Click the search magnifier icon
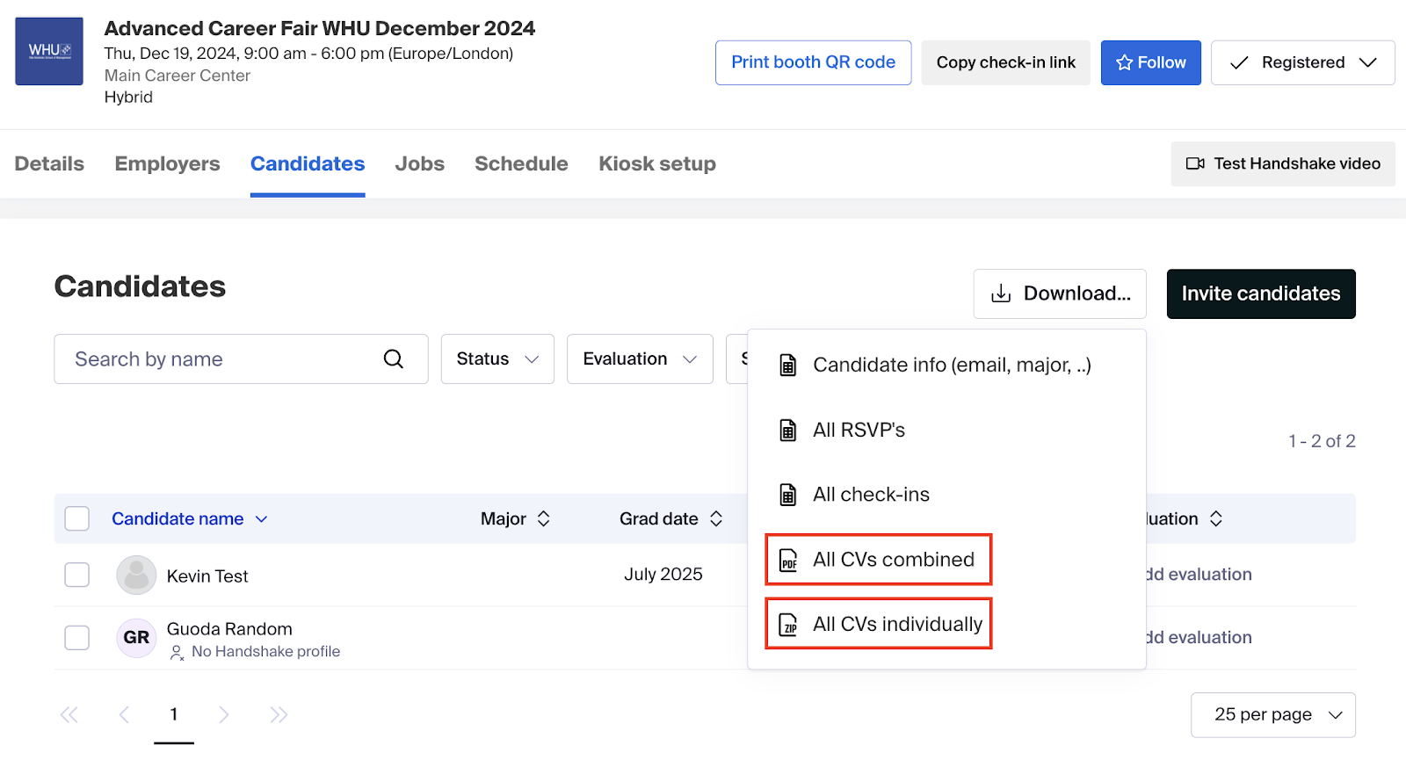This screenshot has height=782, width=1406. pos(394,358)
